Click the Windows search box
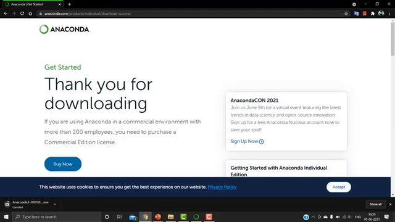 point(57,216)
